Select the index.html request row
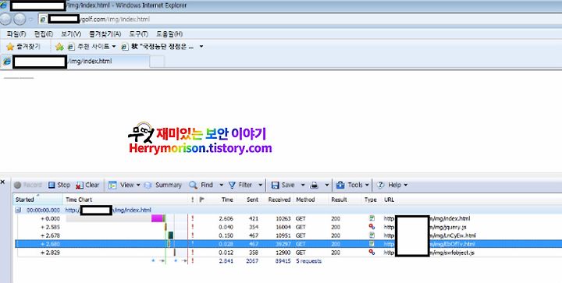 pos(288,218)
